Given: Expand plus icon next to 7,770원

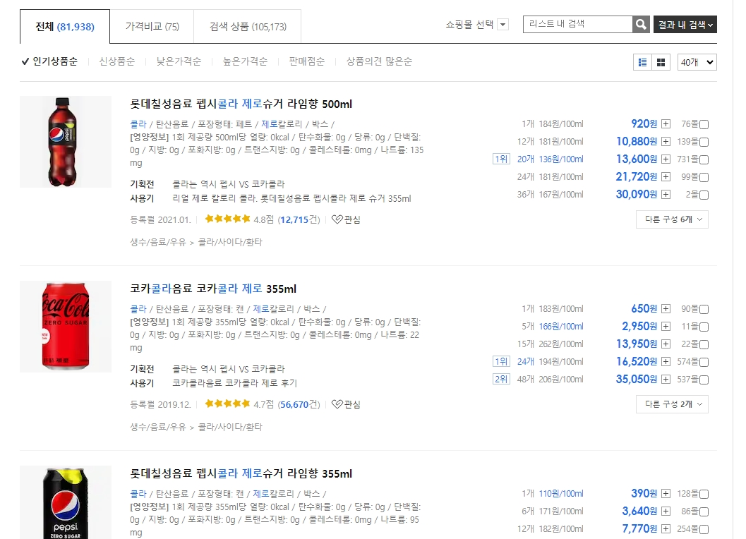Looking at the screenshot, I should click(666, 529).
